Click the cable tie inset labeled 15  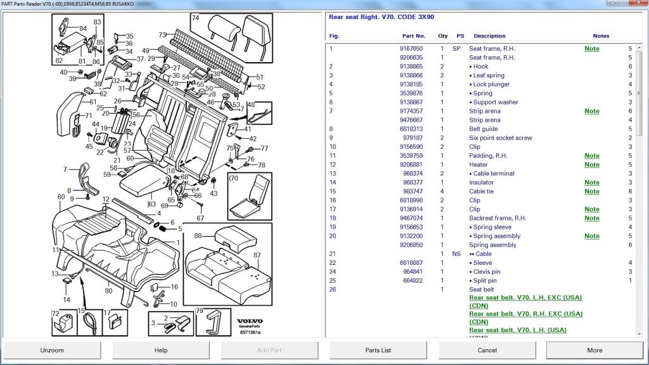90,323
